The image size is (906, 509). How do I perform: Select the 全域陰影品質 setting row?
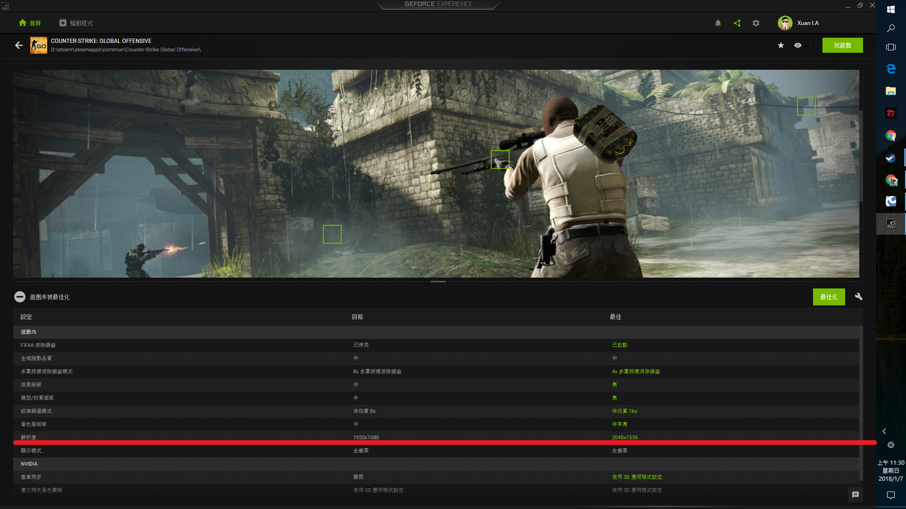point(436,358)
